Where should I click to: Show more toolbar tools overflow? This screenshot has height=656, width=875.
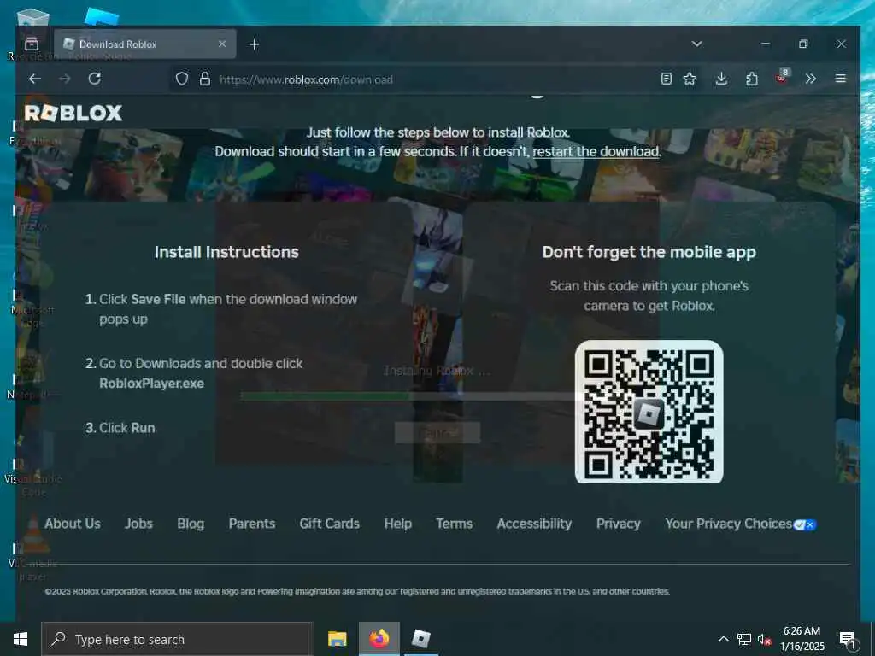point(810,79)
